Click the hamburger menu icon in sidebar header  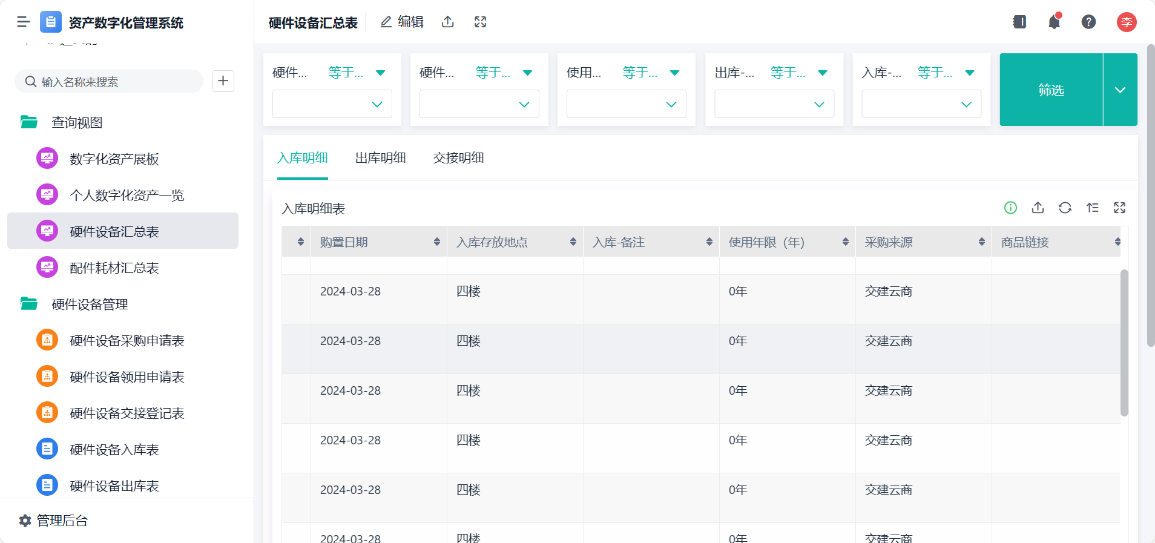(x=24, y=22)
